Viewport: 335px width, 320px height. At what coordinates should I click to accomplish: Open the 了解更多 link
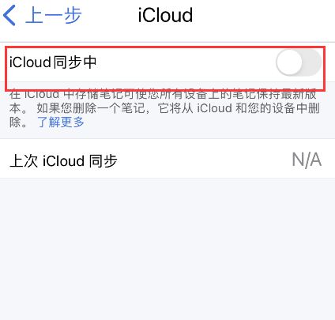(61, 122)
